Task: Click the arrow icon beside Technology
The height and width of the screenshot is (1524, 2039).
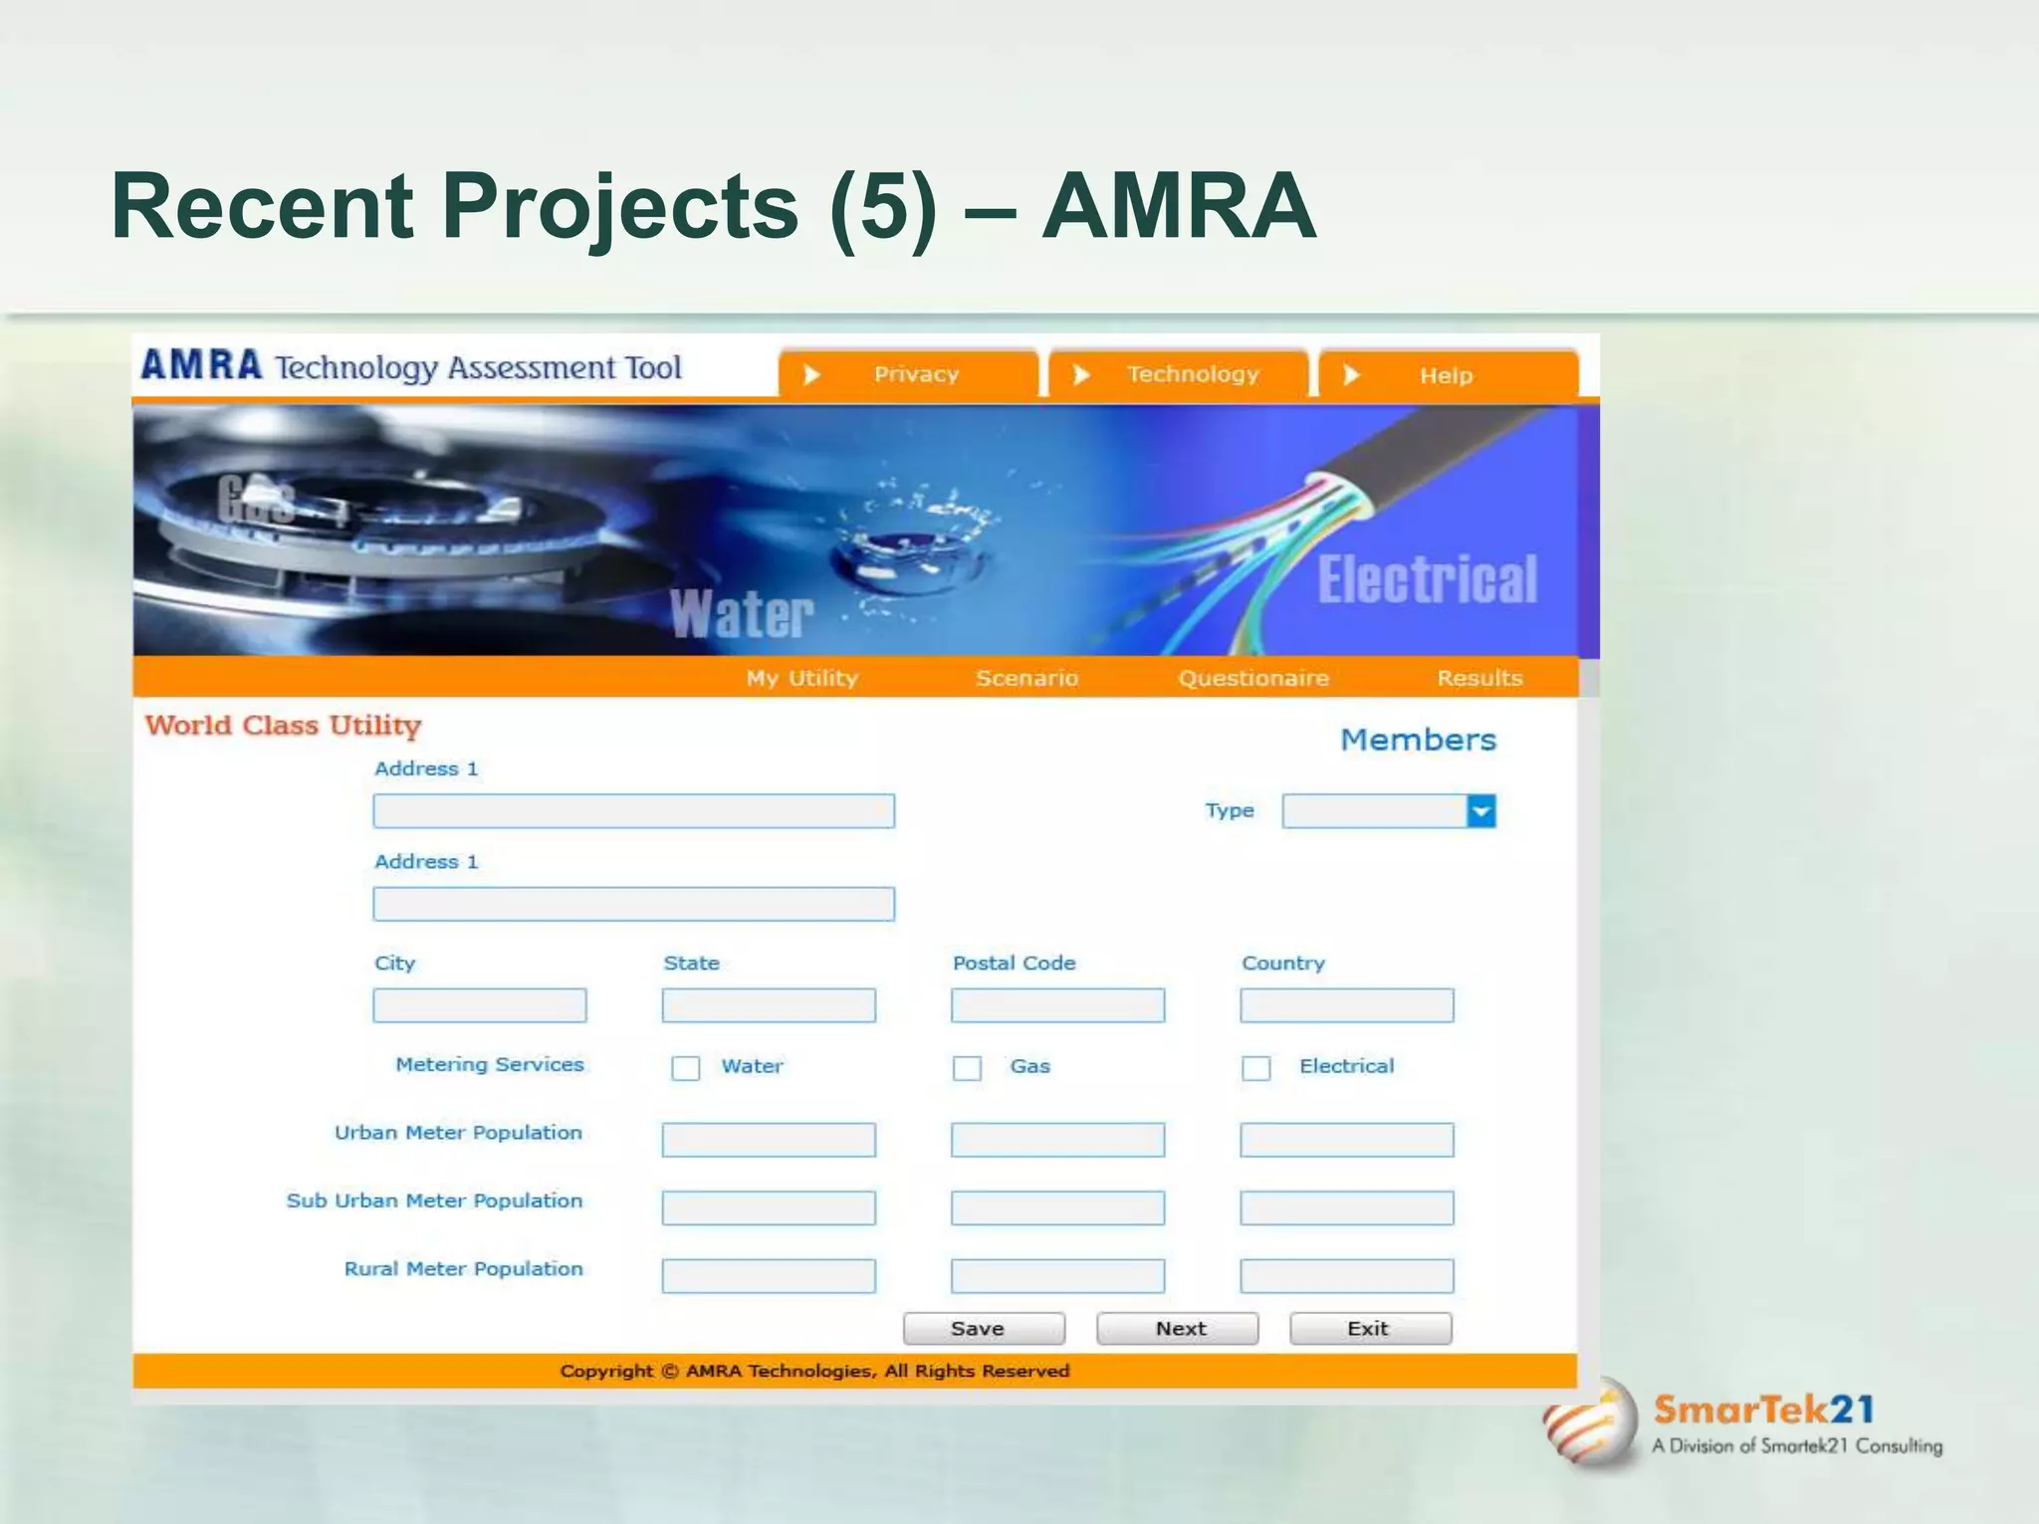Action: pos(1081,375)
